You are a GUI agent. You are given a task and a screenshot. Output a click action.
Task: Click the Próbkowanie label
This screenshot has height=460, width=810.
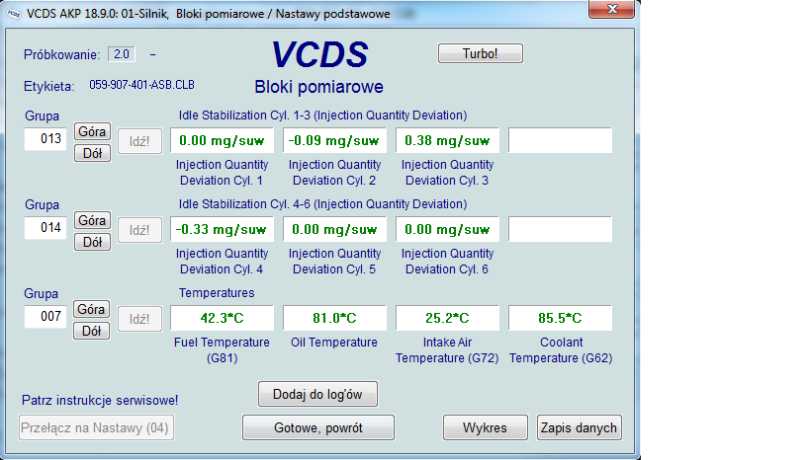click(62, 54)
